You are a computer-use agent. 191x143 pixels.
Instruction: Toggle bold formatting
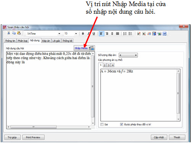[x=83, y=33]
